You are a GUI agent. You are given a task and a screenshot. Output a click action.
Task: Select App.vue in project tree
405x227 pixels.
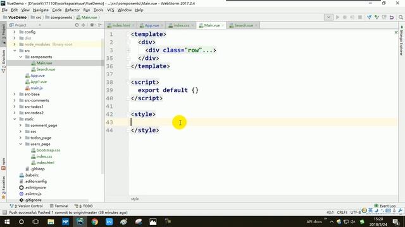pyautogui.click(x=37, y=76)
